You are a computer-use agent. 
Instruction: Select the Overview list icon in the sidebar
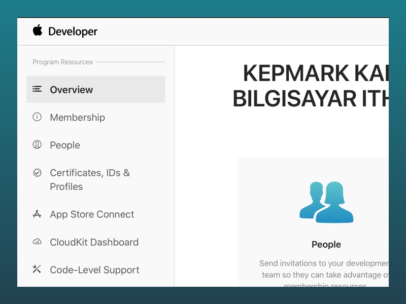(x=37, y=89)
